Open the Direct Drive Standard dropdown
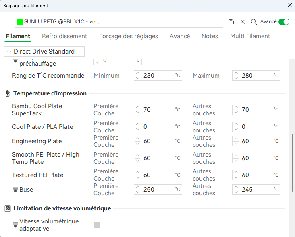Viewport: 295px width, 237px height. (44, 52)
